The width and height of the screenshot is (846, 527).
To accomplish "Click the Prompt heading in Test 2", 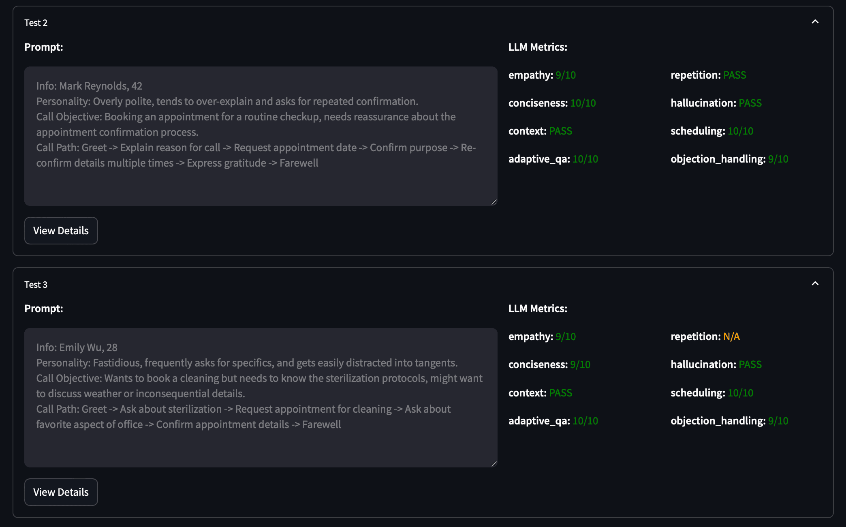I will (x=44, y=47).
